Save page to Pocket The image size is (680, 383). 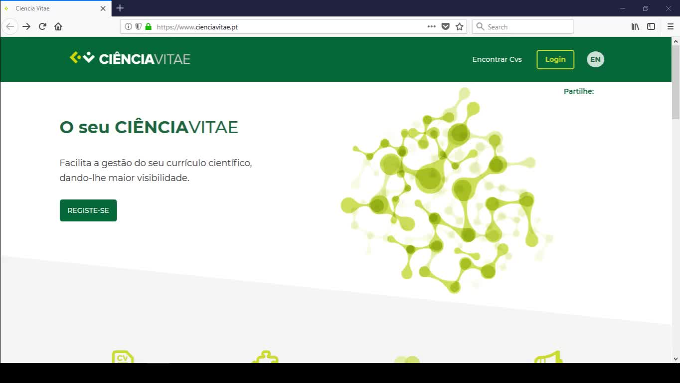pos(446,26)
